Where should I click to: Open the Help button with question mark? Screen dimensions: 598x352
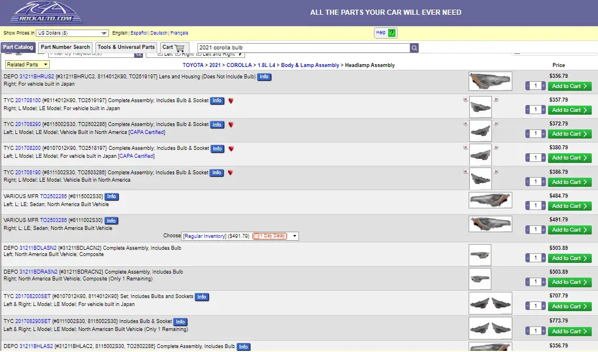[x=386, y=33]
